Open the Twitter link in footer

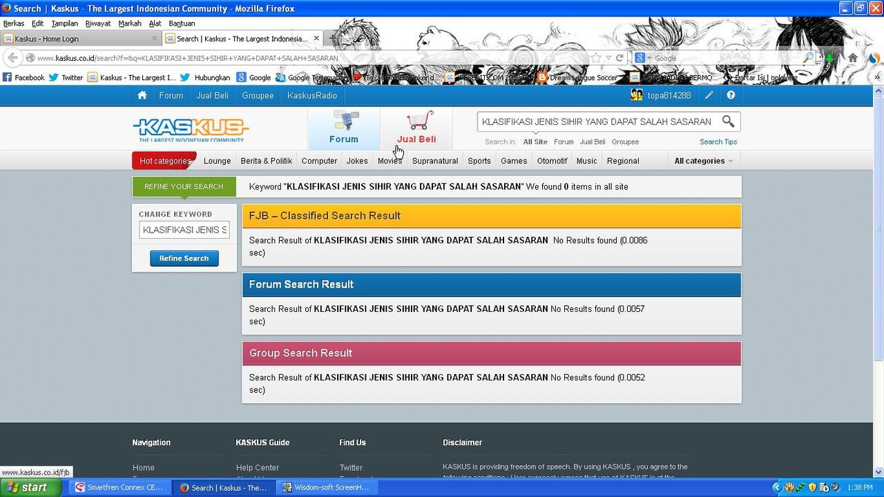(x=351, y=467)
